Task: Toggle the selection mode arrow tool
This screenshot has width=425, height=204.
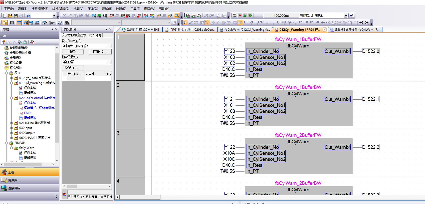Action: (x=185, y=22)
